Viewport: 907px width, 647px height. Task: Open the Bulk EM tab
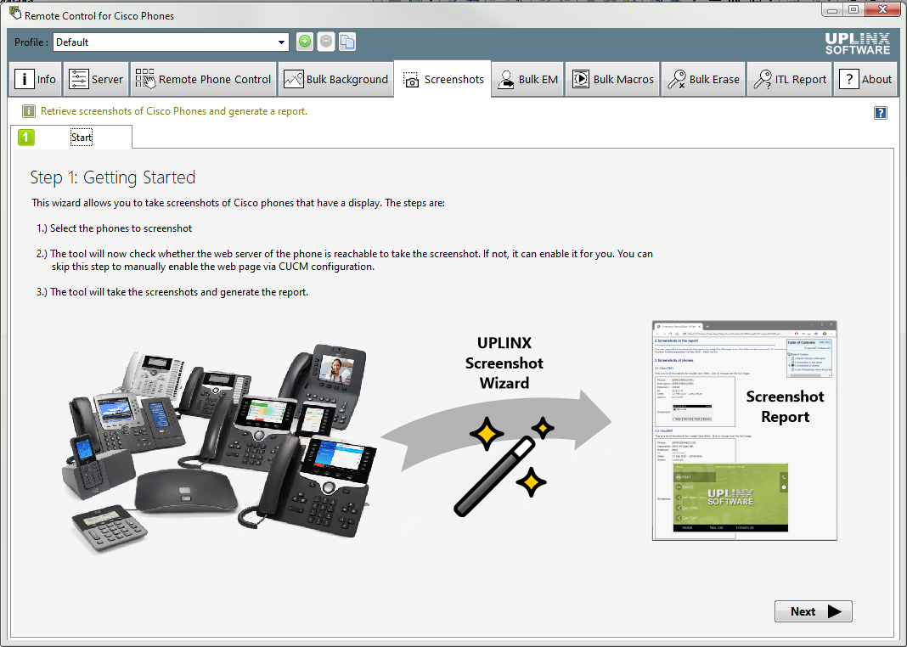coord(527,79)
